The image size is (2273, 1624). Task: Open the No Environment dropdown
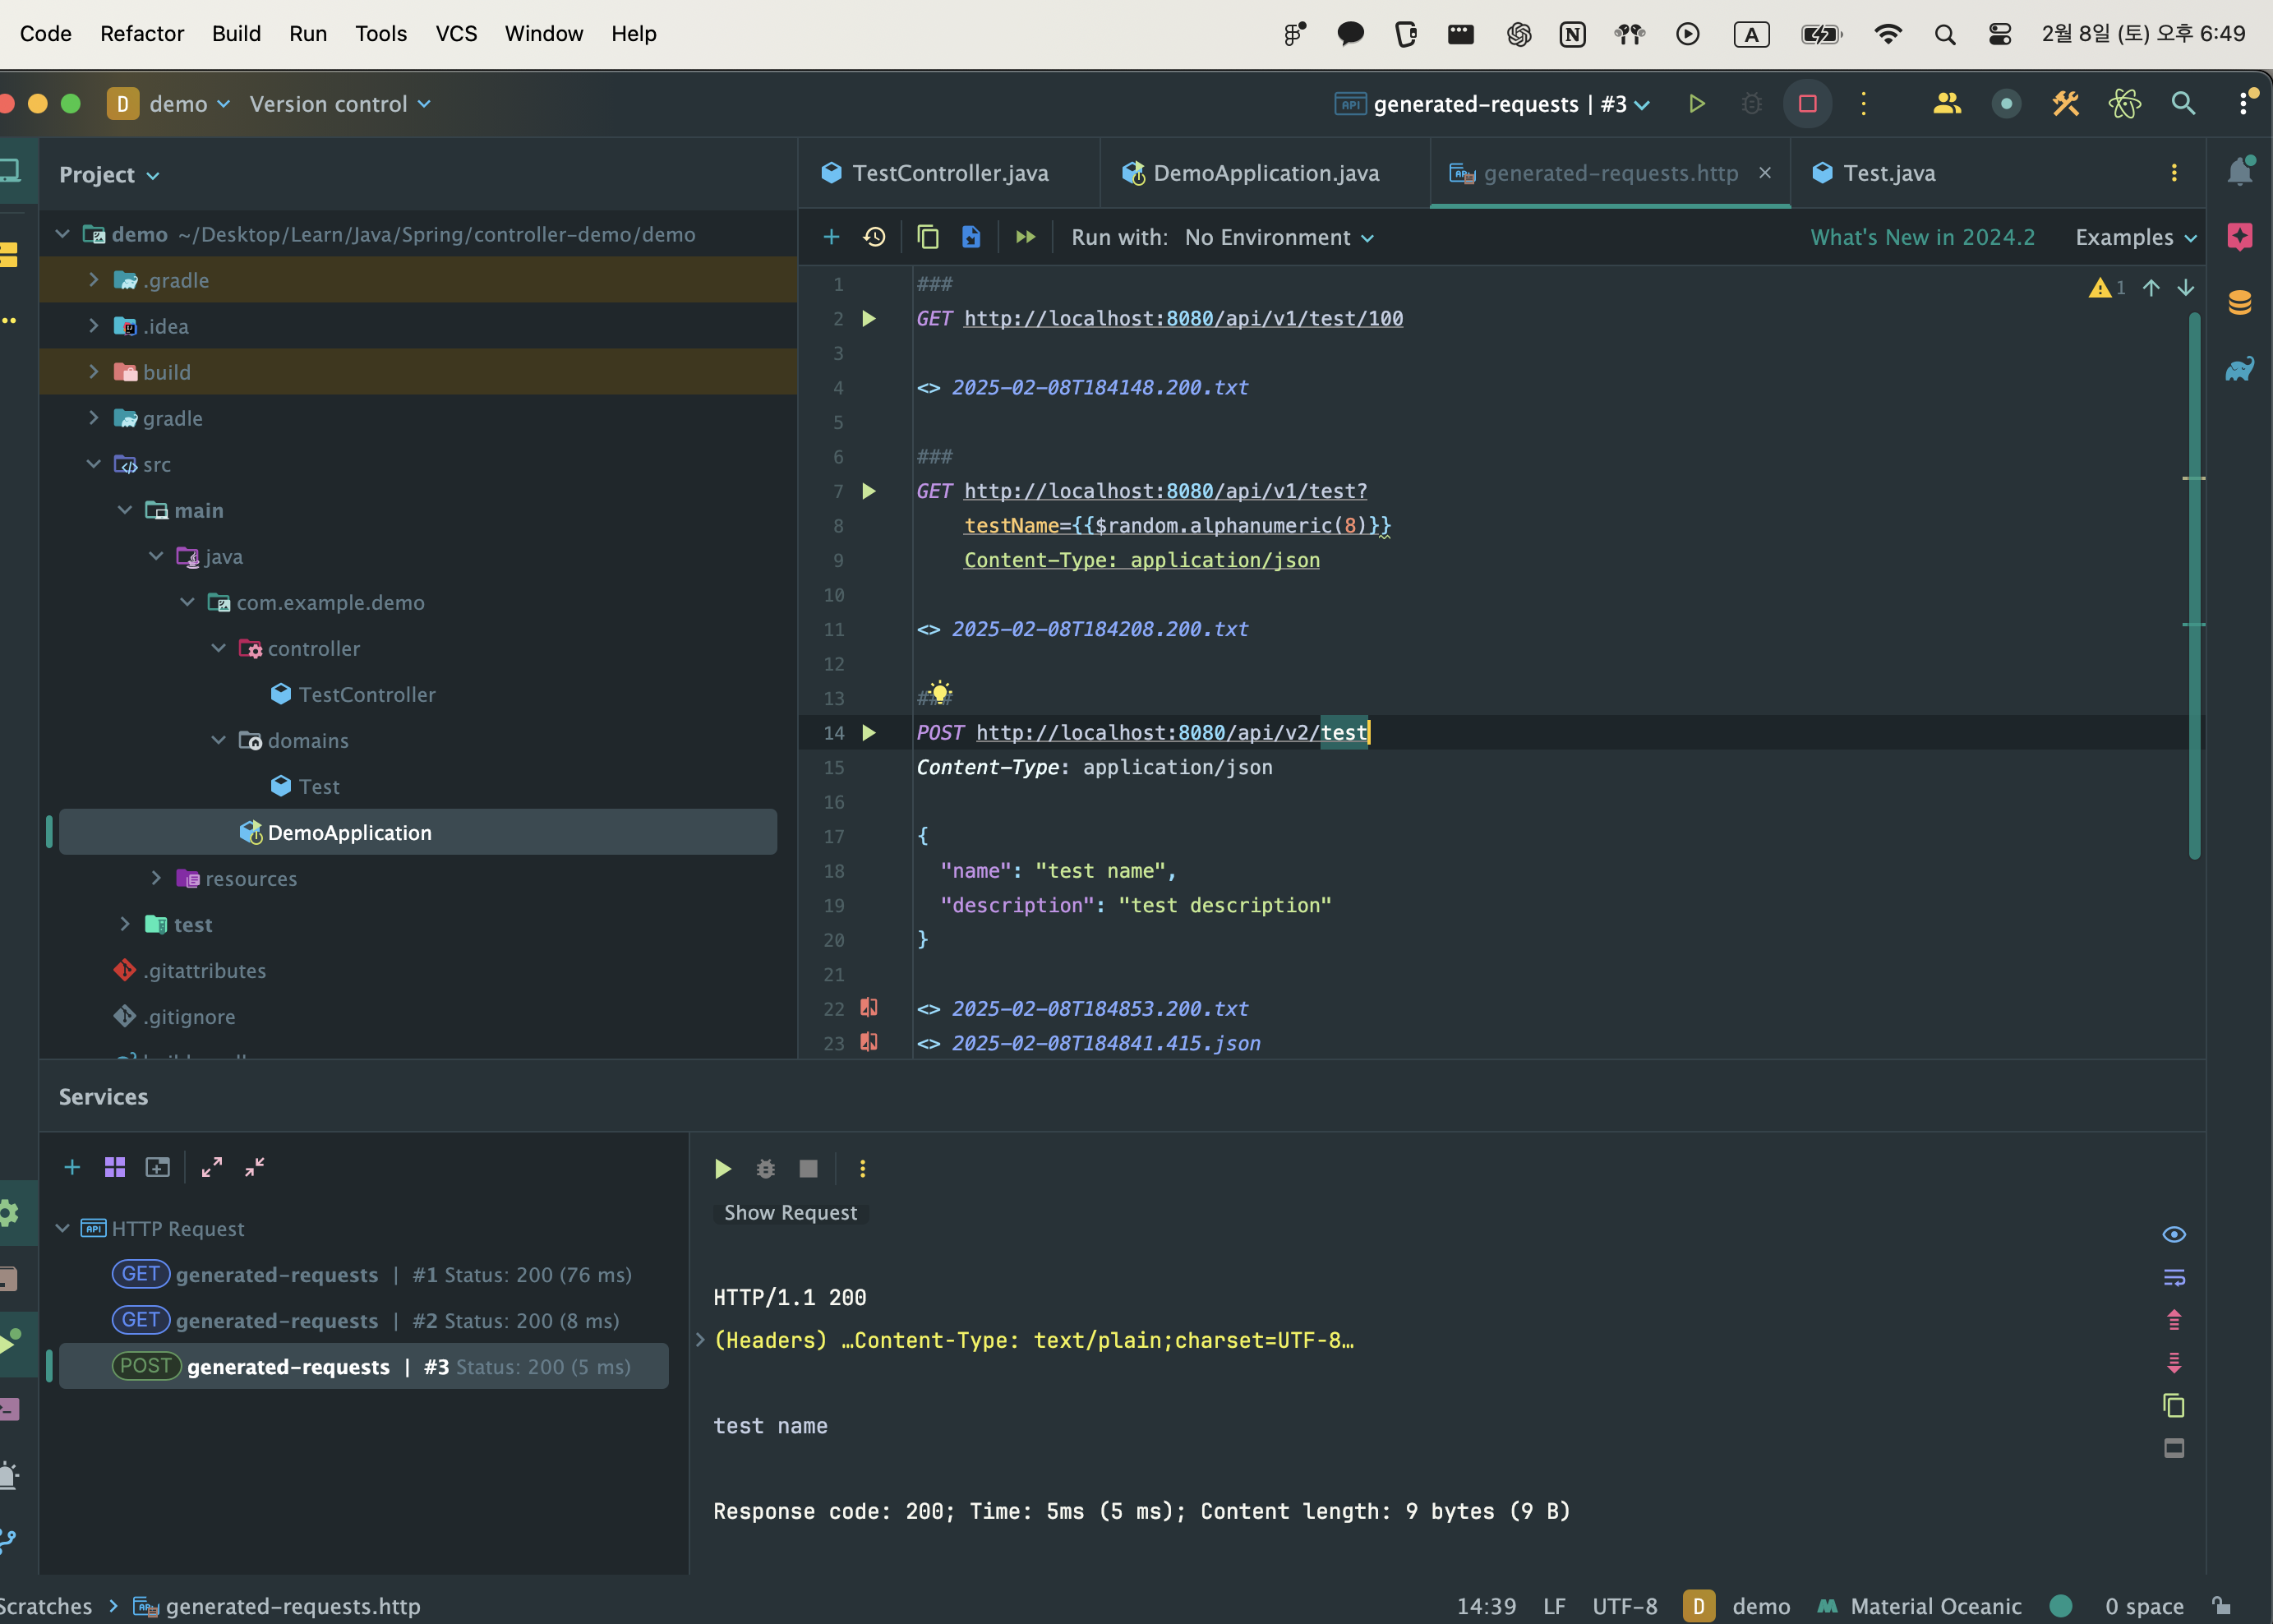1278,237
